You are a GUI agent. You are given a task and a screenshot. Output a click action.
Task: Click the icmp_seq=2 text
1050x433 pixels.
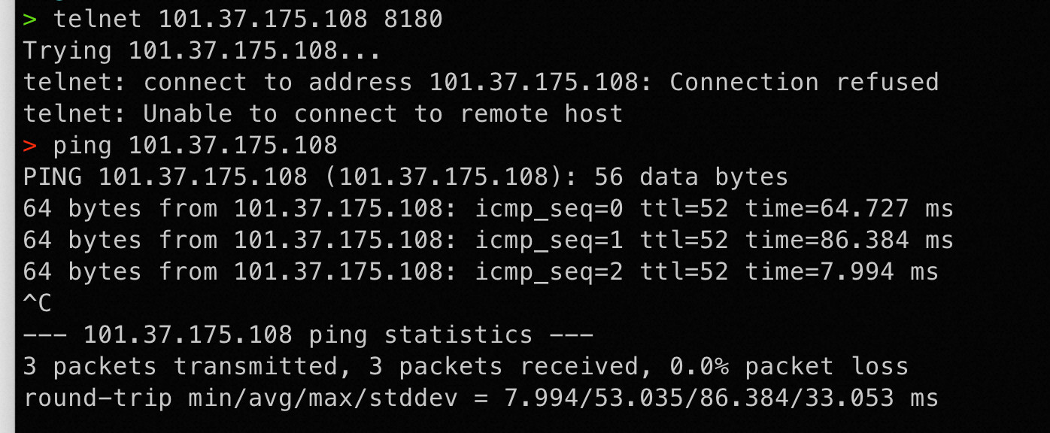[548, 271]
